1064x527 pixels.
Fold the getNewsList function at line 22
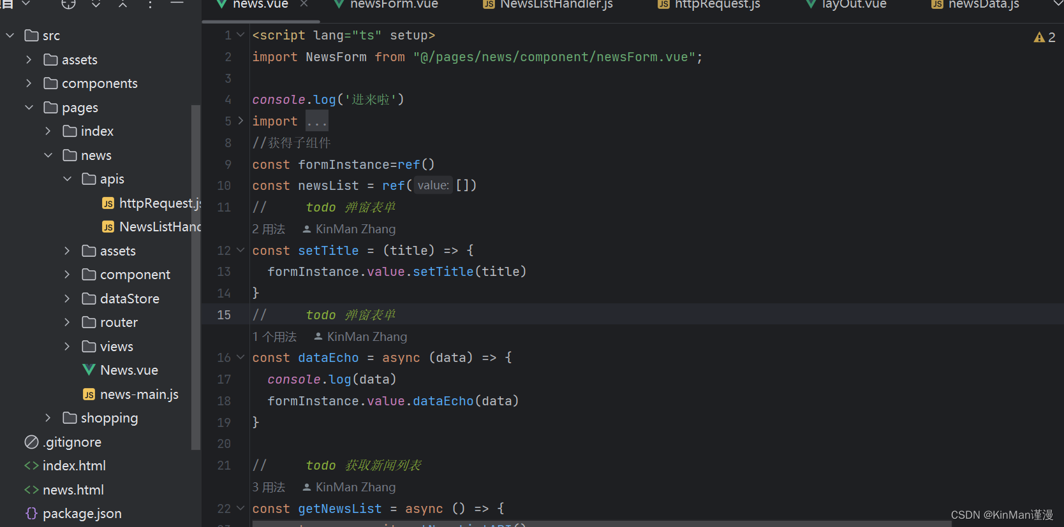[x=240, y=508]
